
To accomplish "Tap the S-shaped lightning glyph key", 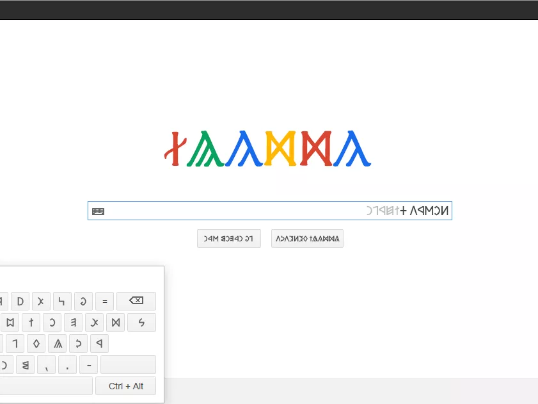I will tap(142, 322).
